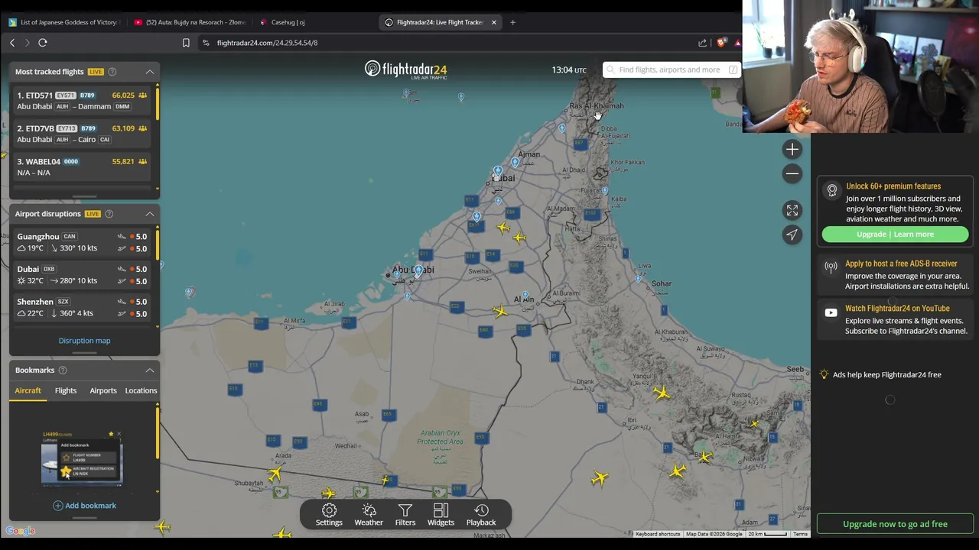Select yellow aircraft icon near Dhank
The height and width of the screenshot is (550, 979).
pyautogui.click(x=662, y=393)
